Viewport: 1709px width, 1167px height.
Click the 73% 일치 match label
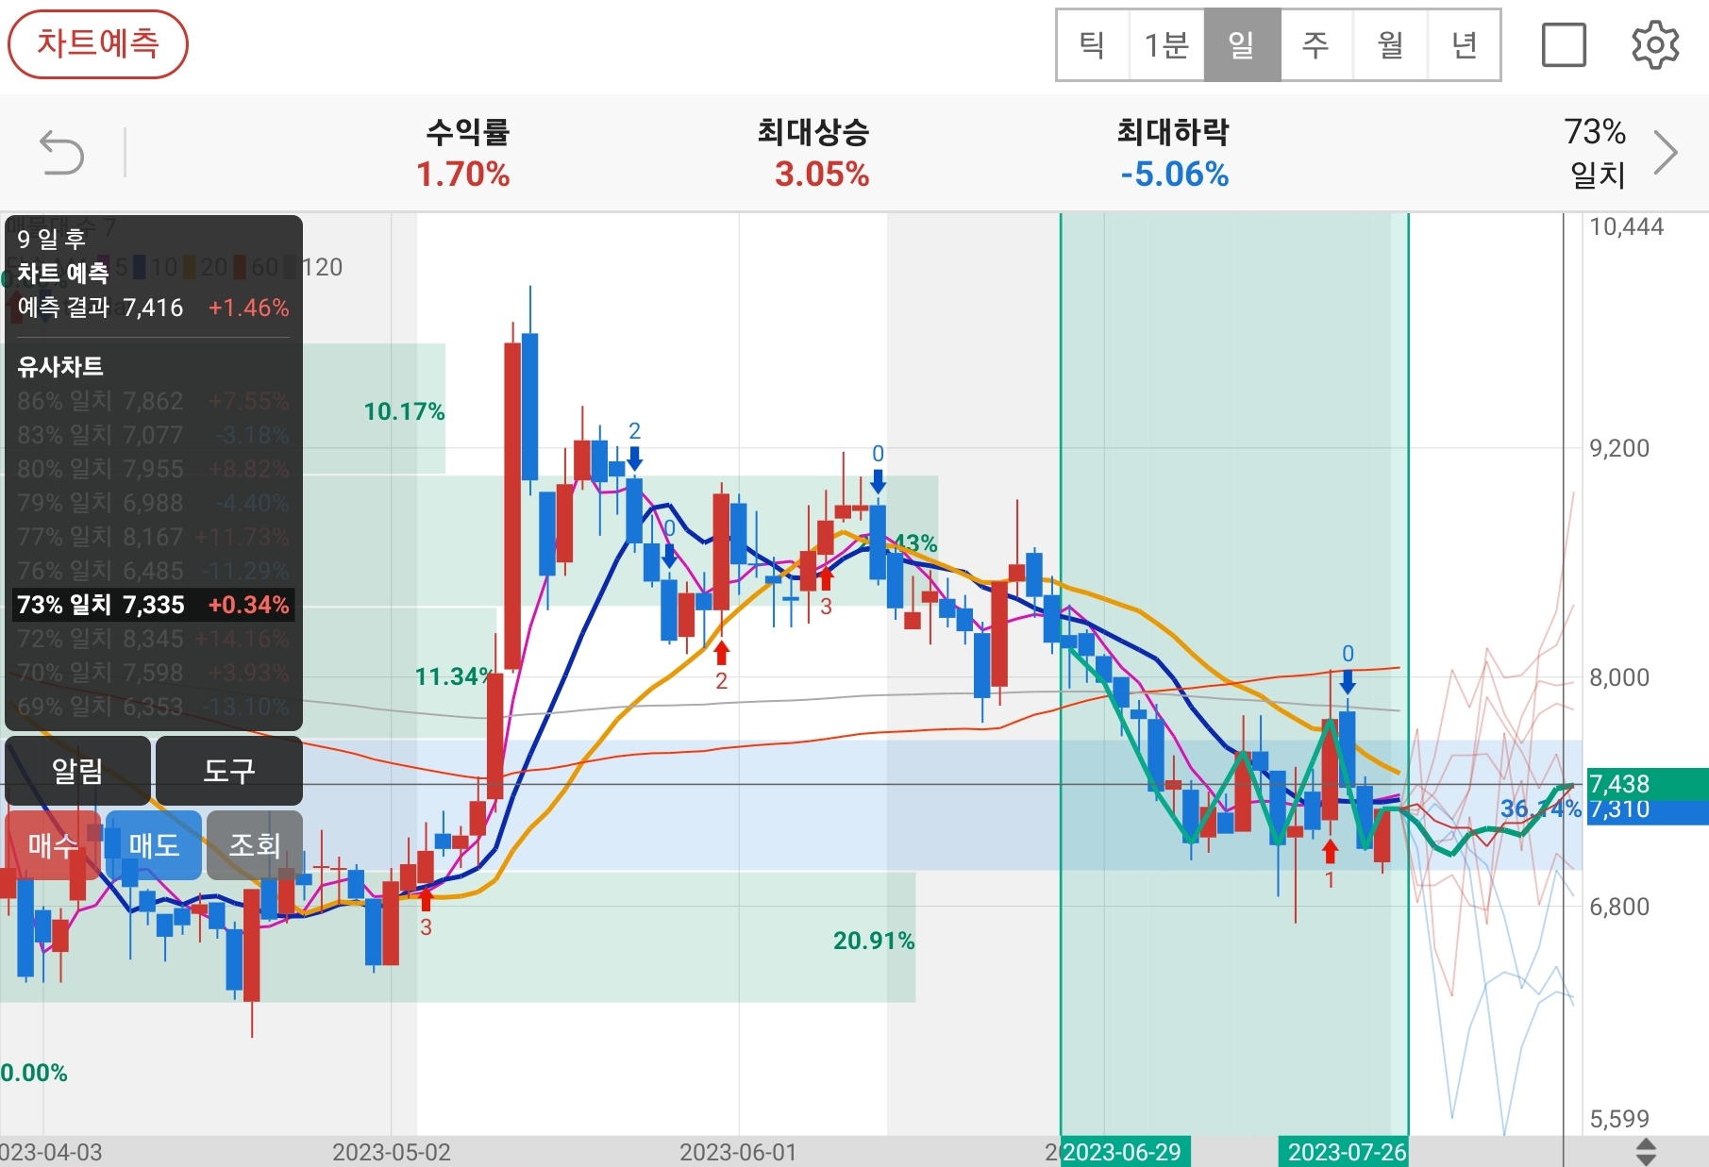pyautogui.click(x=1596, y=153)
